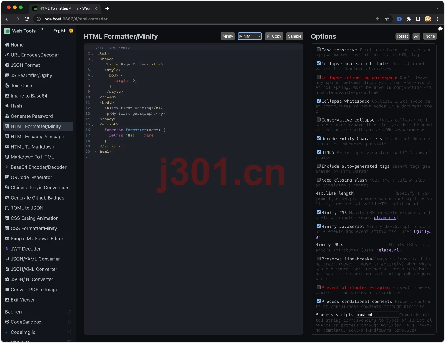This screenshot has width=445, height=343.
Task: Collapse the function fold on line 16
Action: [92, 130]
